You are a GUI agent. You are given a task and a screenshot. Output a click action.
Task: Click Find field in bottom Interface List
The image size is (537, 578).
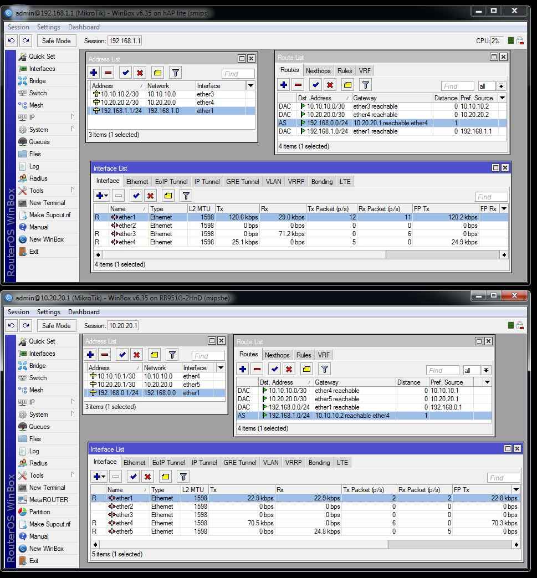point(503,478)
